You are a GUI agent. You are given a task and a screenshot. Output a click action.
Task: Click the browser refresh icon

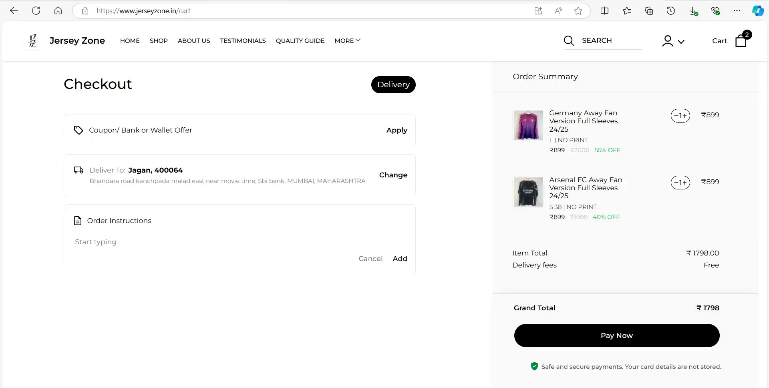36,11
